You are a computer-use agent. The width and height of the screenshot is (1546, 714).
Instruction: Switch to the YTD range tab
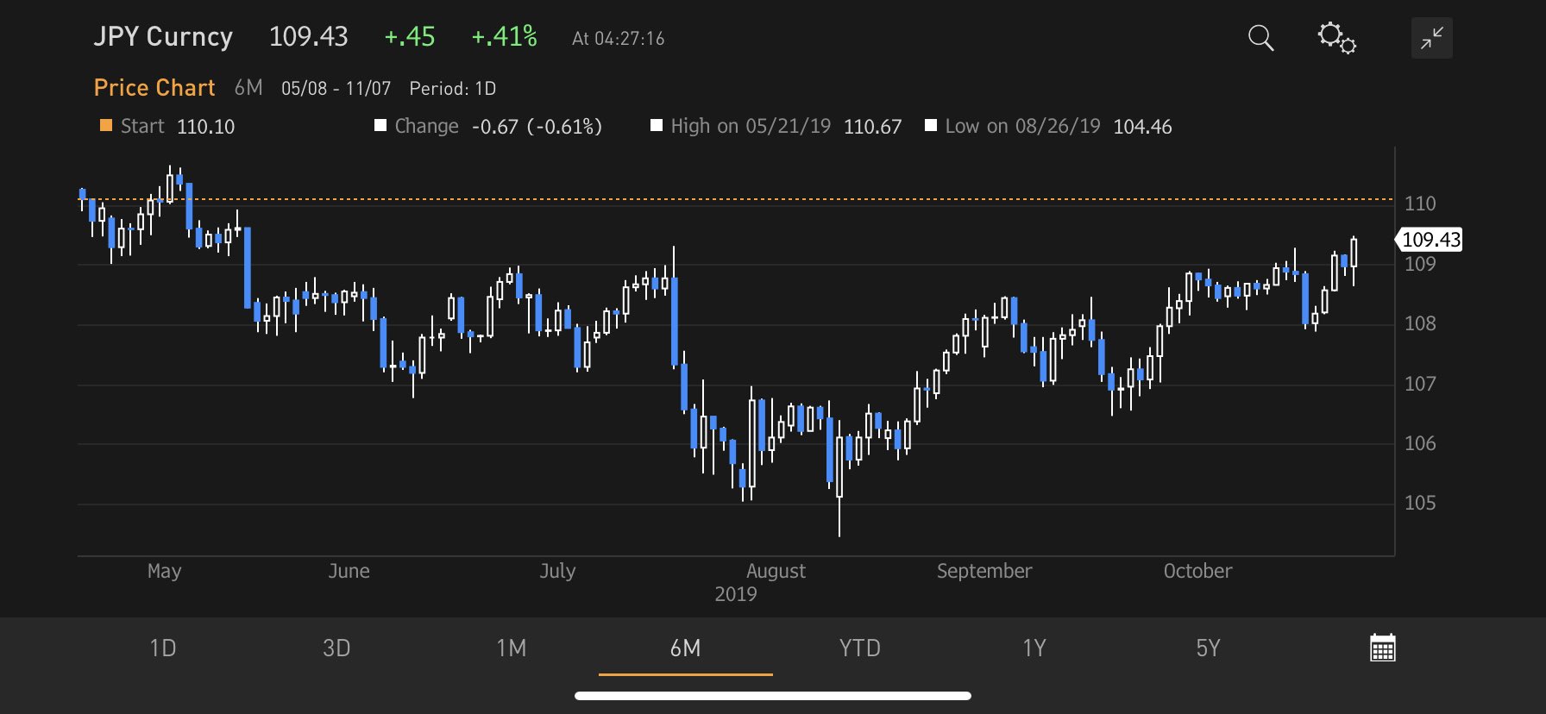click(x=859, y=648)
